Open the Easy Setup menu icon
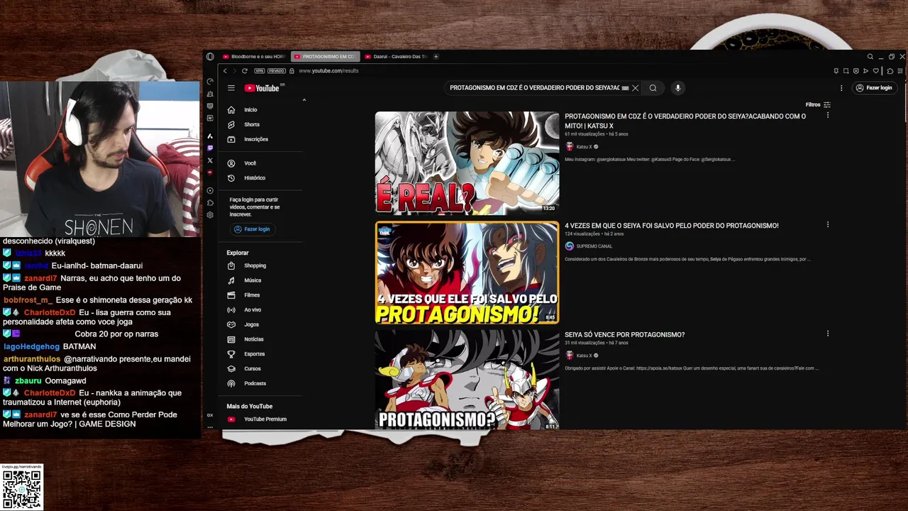 tap(900, 71)
